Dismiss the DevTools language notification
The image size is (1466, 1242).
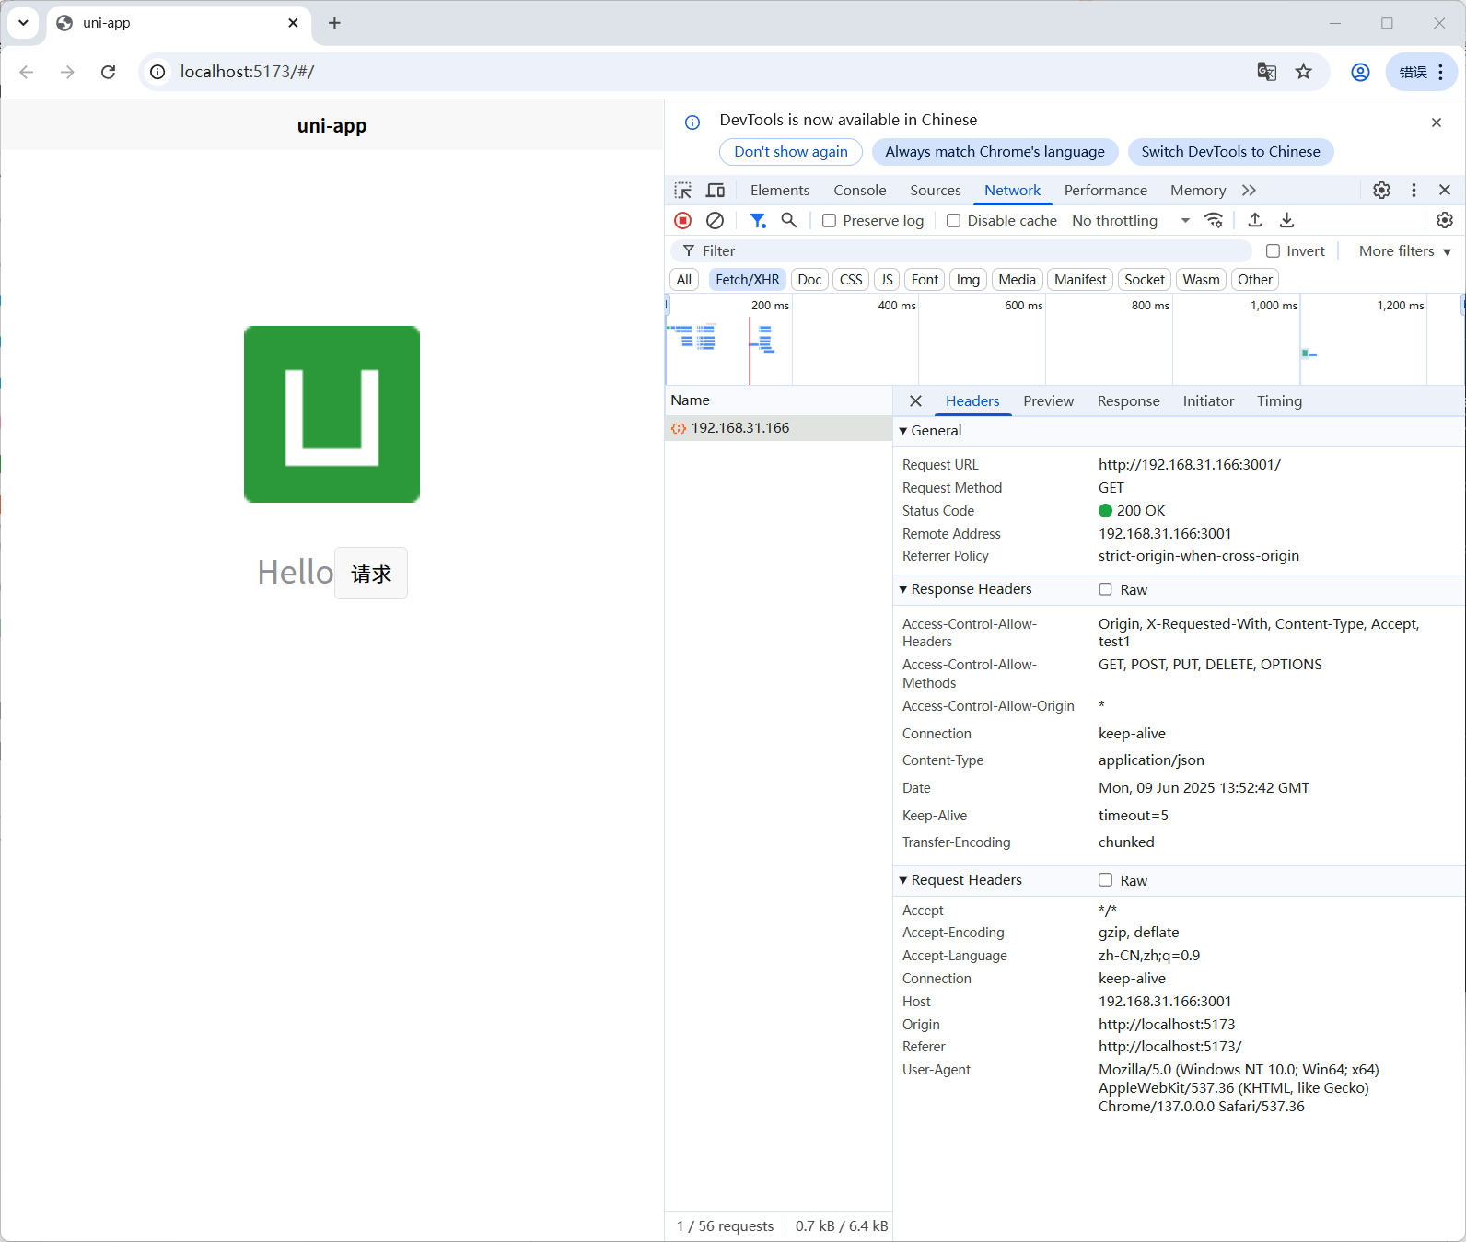click(x=1436, y=122)
